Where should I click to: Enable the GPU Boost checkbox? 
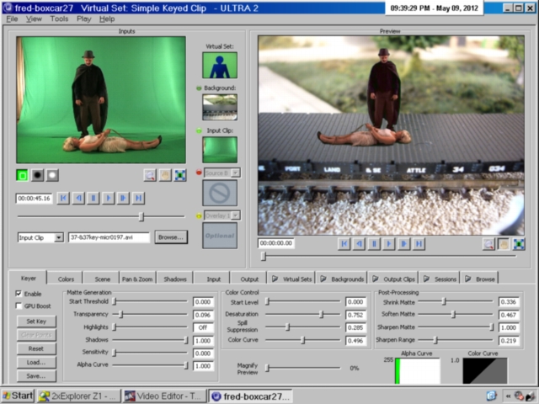point(19,306)
